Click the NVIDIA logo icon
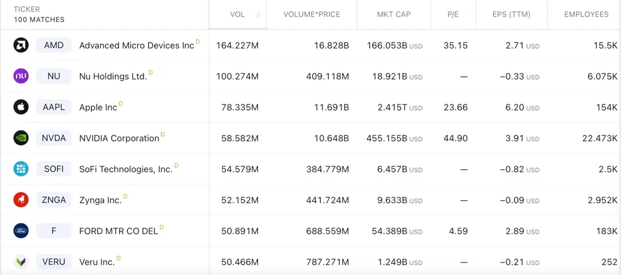This screenshot has height=275, width=621. 21,138
